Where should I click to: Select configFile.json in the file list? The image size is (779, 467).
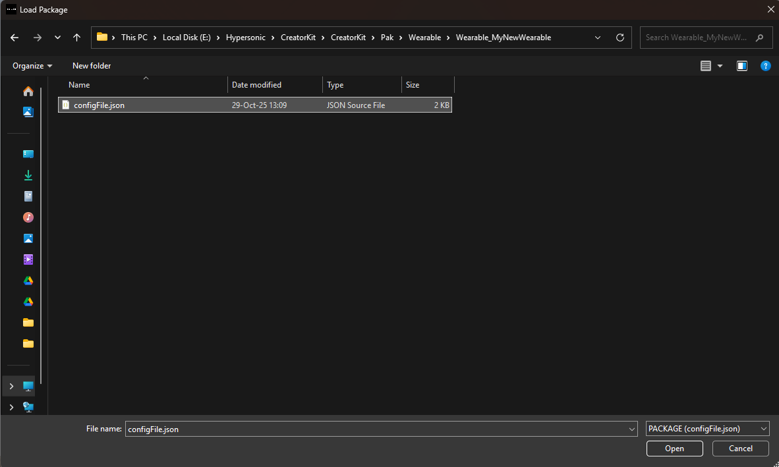point(99,105)
